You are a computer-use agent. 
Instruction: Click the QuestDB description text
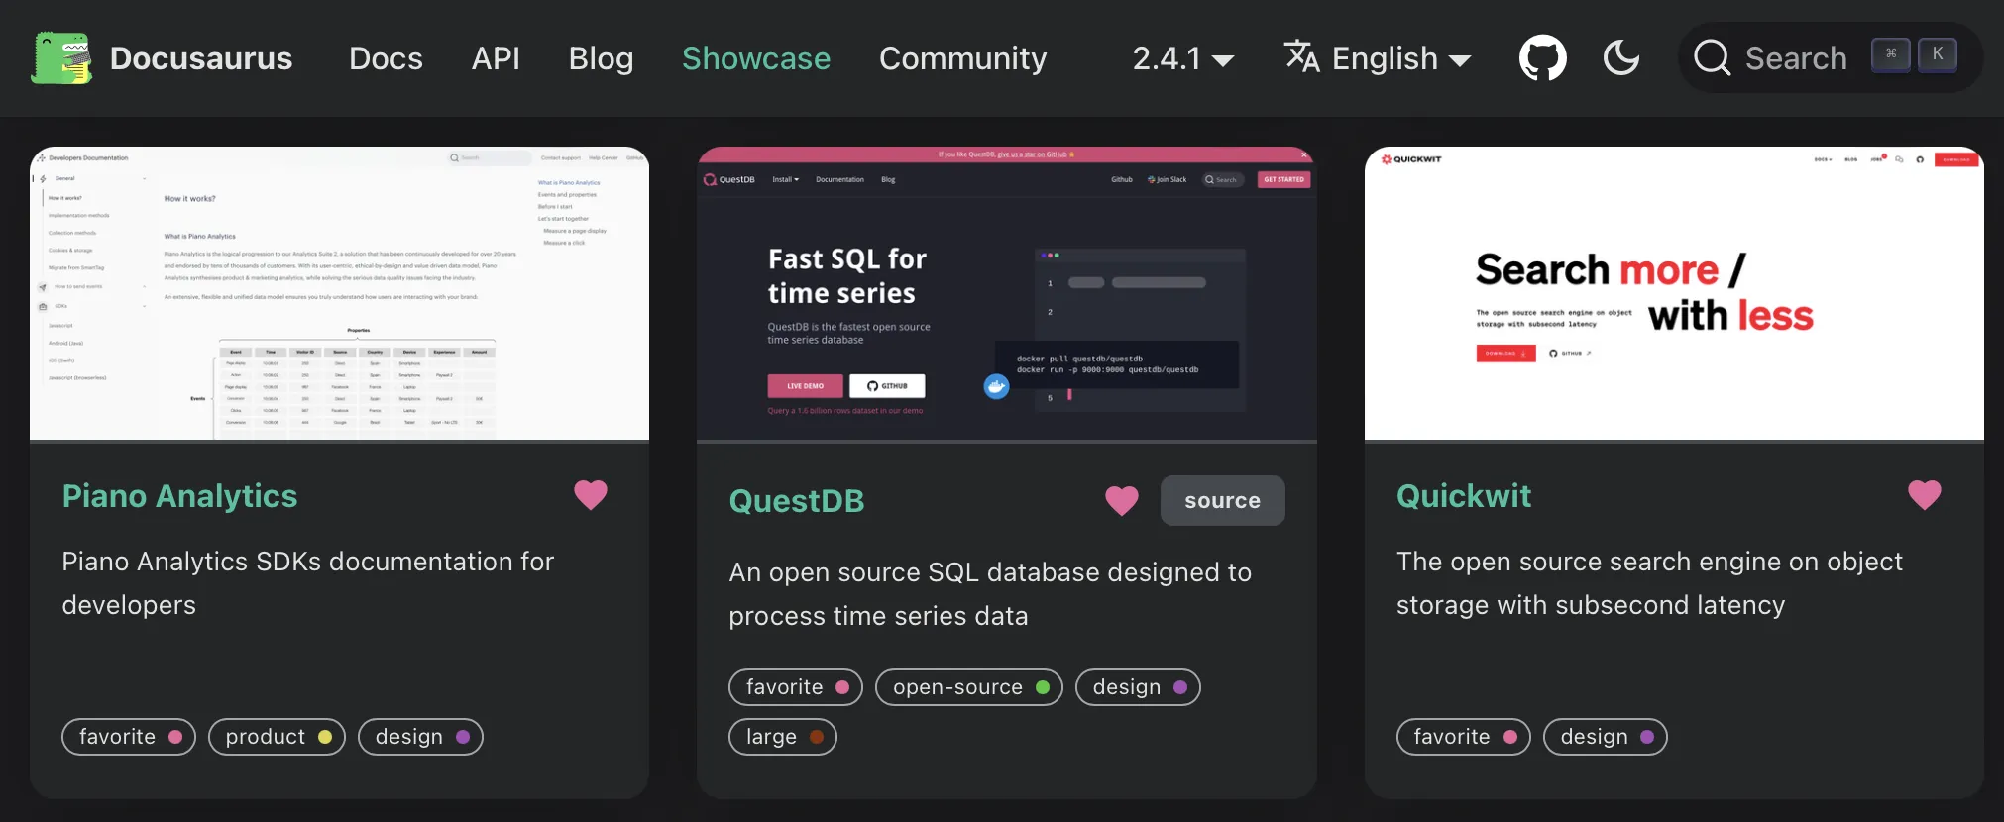990,594
